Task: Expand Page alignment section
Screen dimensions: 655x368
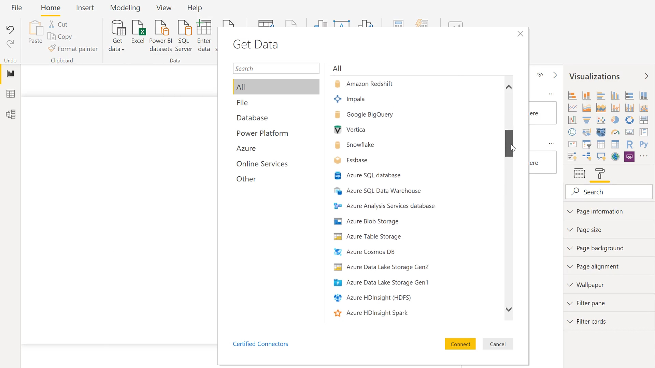Action: [x=609, y=266]
